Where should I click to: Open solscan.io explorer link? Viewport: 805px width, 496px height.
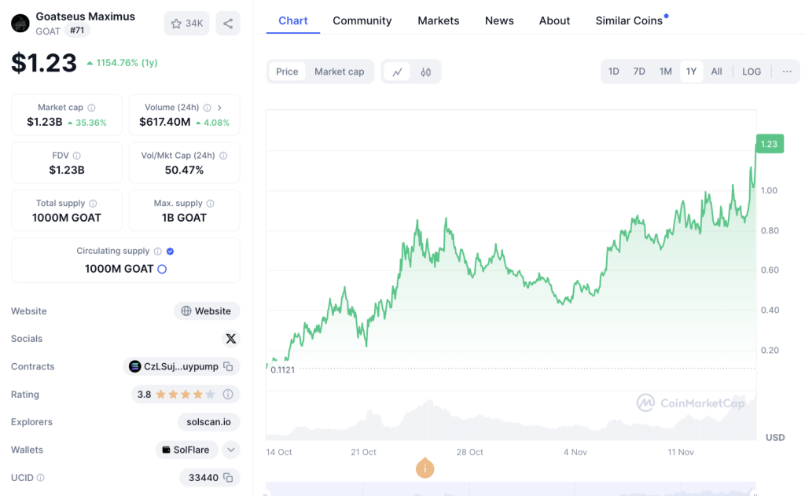click(x=208, y=422)
